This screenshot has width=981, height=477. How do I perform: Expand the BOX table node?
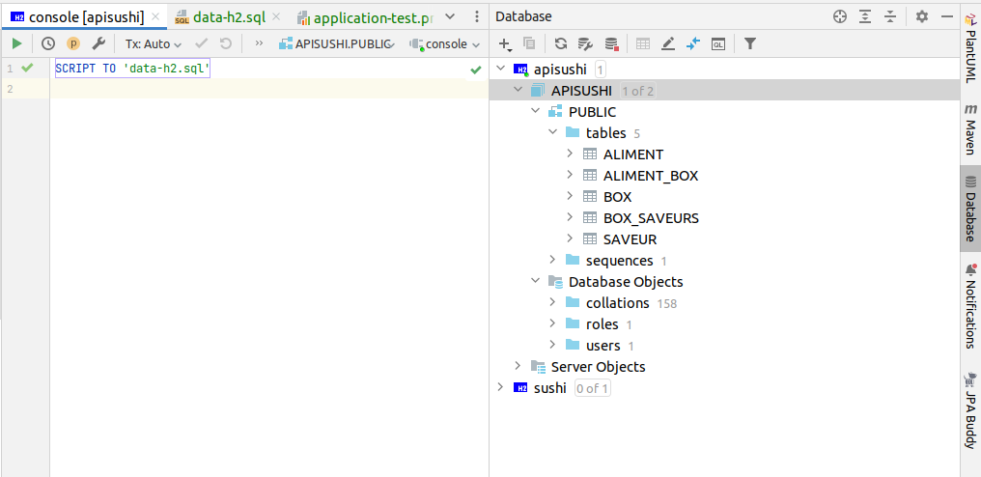click(570, 197)
